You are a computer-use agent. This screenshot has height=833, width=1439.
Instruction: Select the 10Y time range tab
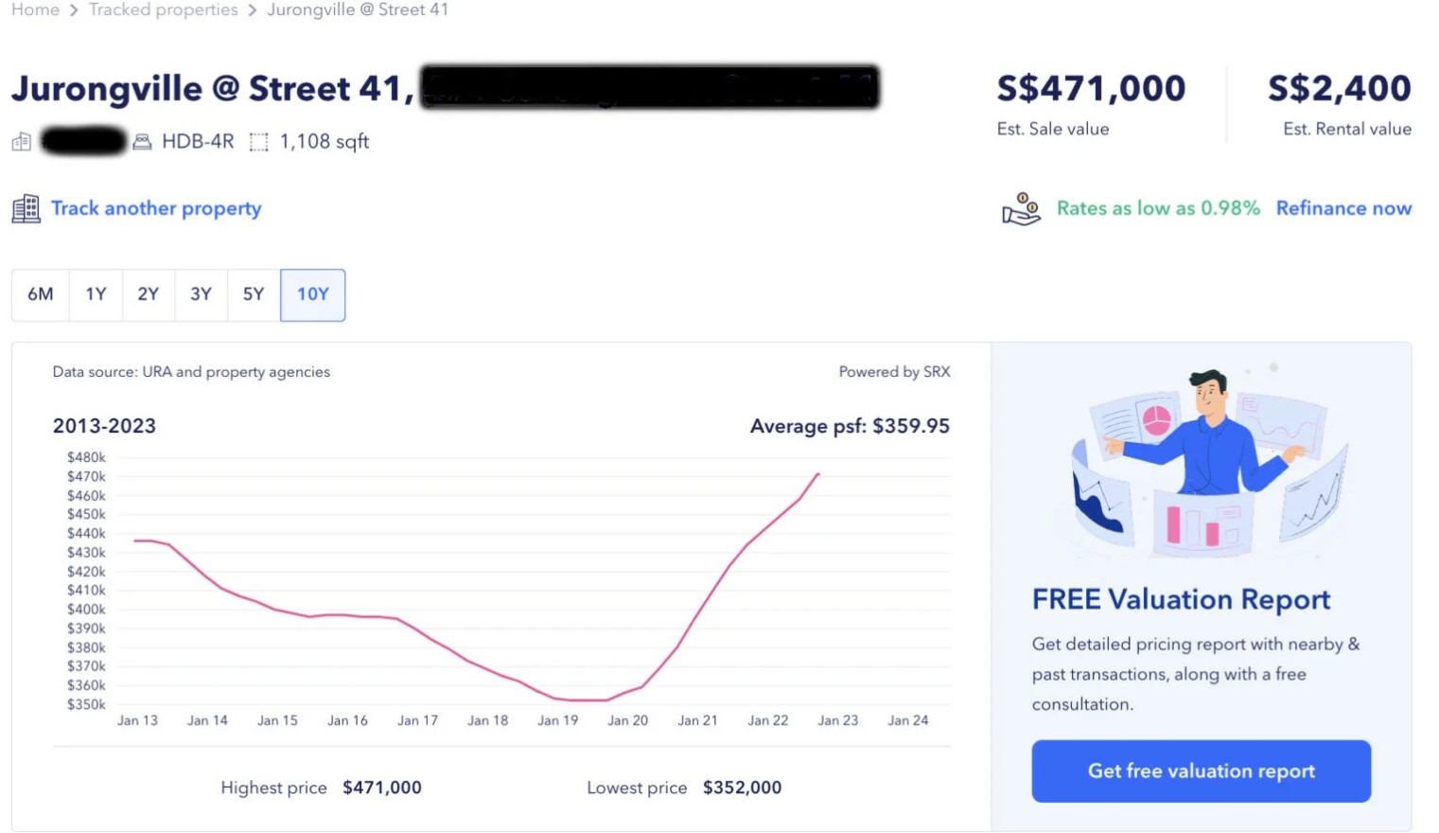313,294
